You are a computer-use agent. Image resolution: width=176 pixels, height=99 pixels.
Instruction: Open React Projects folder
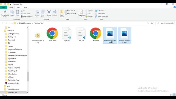11,71
